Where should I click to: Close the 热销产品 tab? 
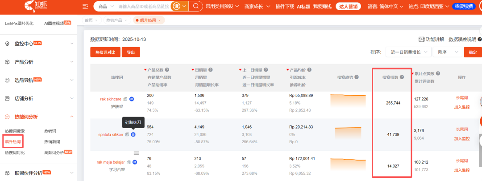(126, 20)
